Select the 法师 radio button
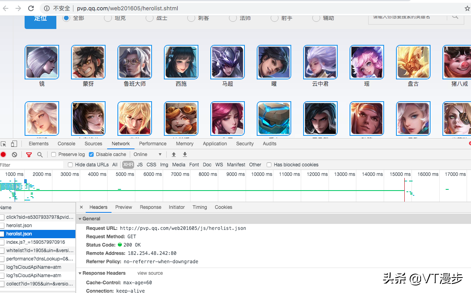The width and height of the screenshot is (471, 293). [233, 18]
